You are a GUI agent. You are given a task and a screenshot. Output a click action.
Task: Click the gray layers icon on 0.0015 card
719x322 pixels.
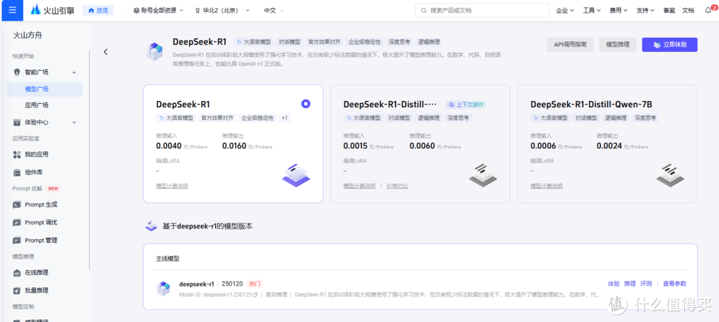coord(483,176)
